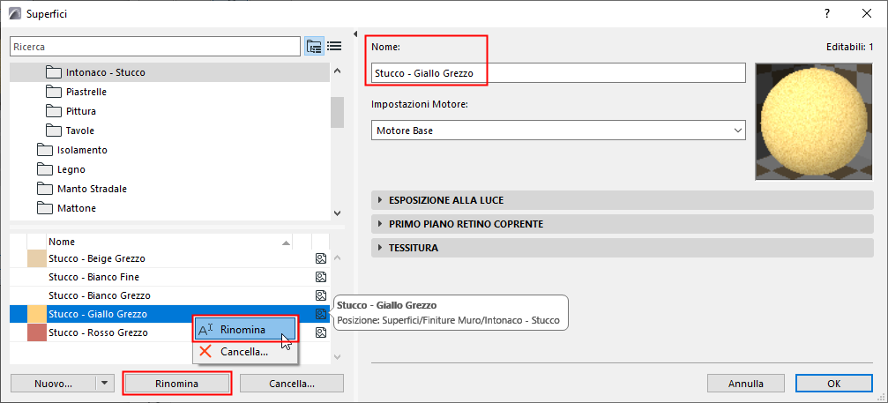Click the Piastrelle folder icon
888x403 pixels.
(52, 92)
